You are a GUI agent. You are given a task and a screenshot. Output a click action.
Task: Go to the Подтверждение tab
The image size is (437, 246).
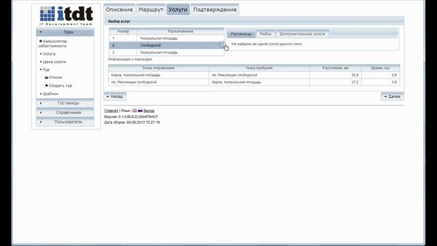(x=215, y=10)
